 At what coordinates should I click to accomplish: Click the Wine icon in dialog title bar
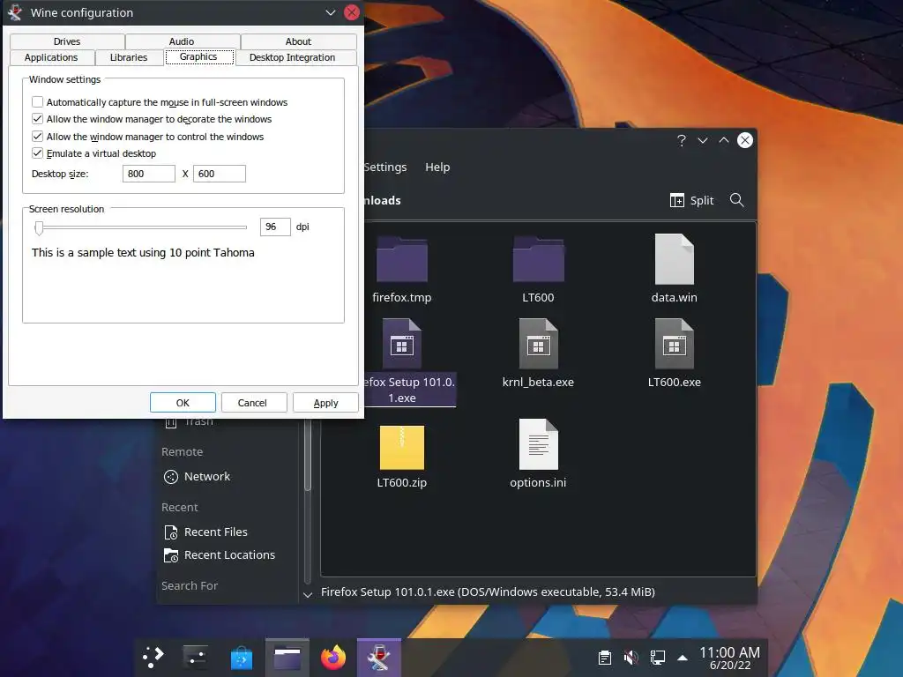point(15,12)
